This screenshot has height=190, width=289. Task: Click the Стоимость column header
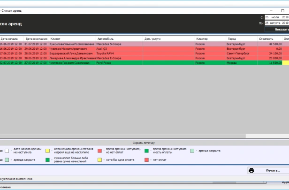coord(265,38)
